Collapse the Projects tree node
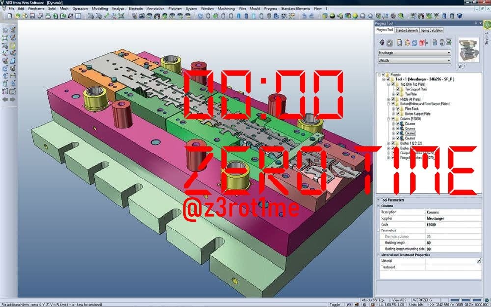Screen dimensions: 491x307 379,75
